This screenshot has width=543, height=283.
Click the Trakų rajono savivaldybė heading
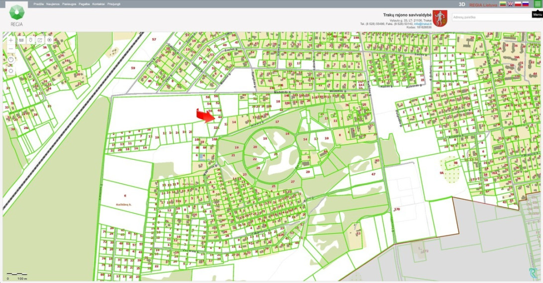[407, 15]
